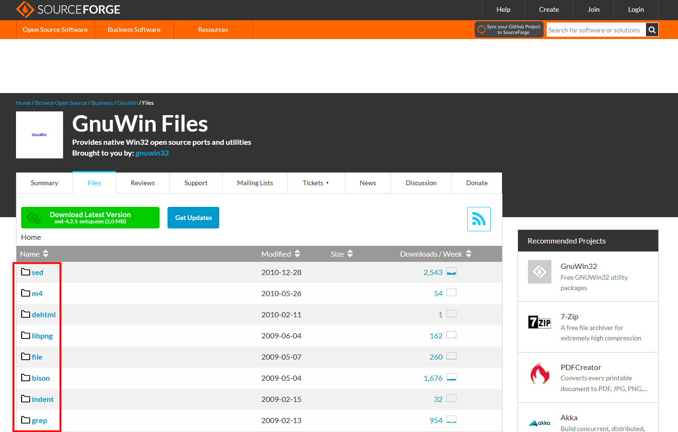The image size is (678, 432).
Task: Open the Akka project title link
Action: (x=569, y=417)
